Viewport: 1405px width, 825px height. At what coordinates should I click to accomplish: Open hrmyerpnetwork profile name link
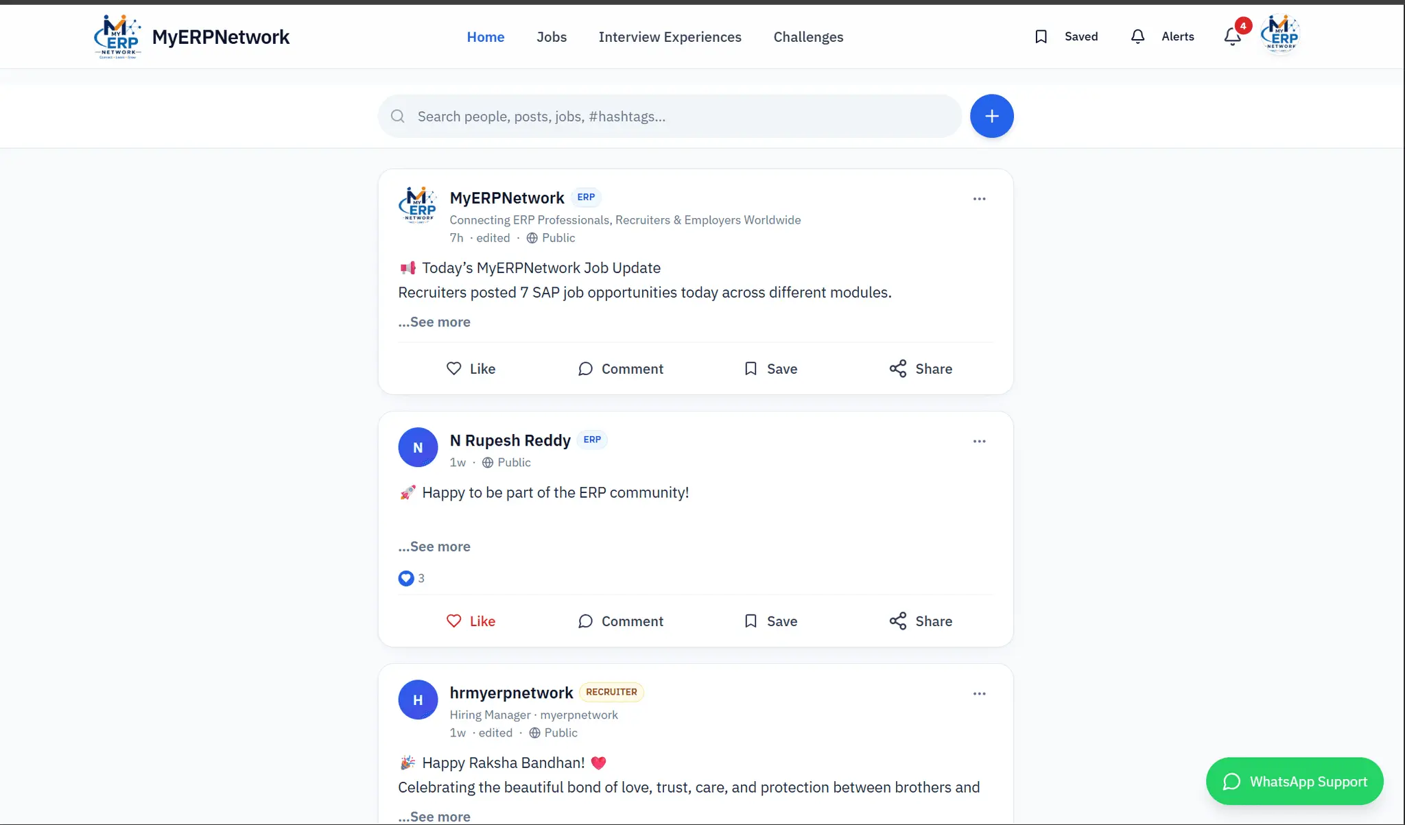(x=511, y=693)
